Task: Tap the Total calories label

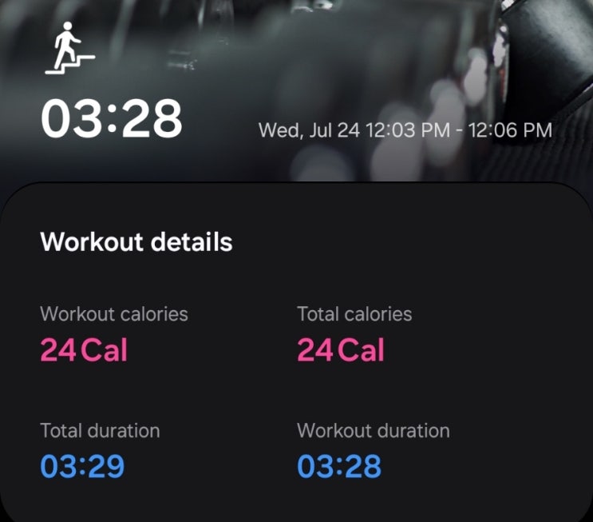Action: point(354,314)
